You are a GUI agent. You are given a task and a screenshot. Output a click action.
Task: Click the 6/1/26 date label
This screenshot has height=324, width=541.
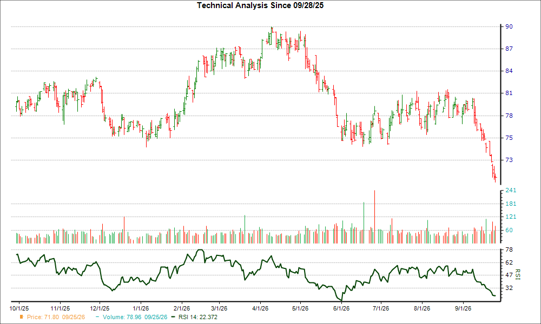point(341,308)
